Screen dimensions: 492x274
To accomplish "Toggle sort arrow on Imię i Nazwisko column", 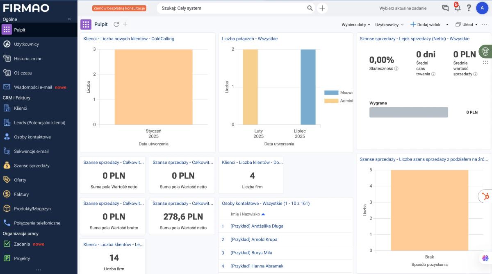I will coord(263,214).
